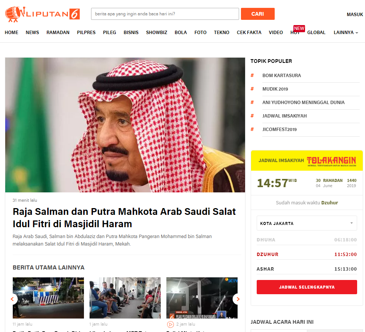Click the ASHAR 15:13:00 prayer row
This screenshot has height=332, width=365.
(307, 269)
